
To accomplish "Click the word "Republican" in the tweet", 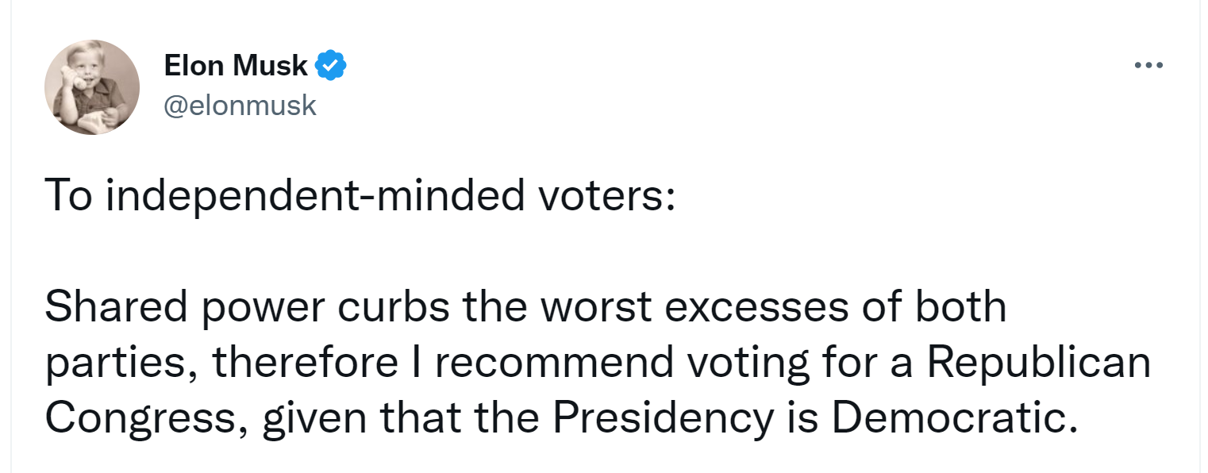I will click(x=1038, y=365).
